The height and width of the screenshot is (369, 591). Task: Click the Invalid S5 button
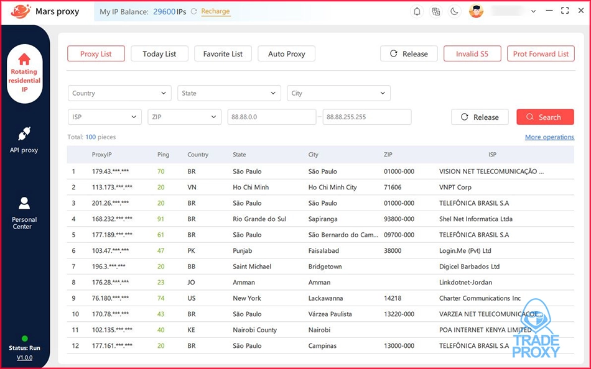click(x=472, y=54)
